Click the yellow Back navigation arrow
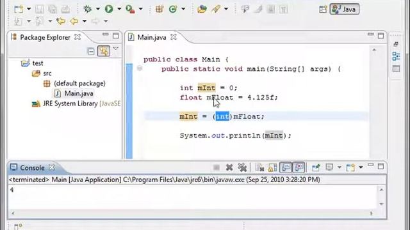Image resolution: width=410 pixels, height=230 pixels. click(x=74, y=21)
